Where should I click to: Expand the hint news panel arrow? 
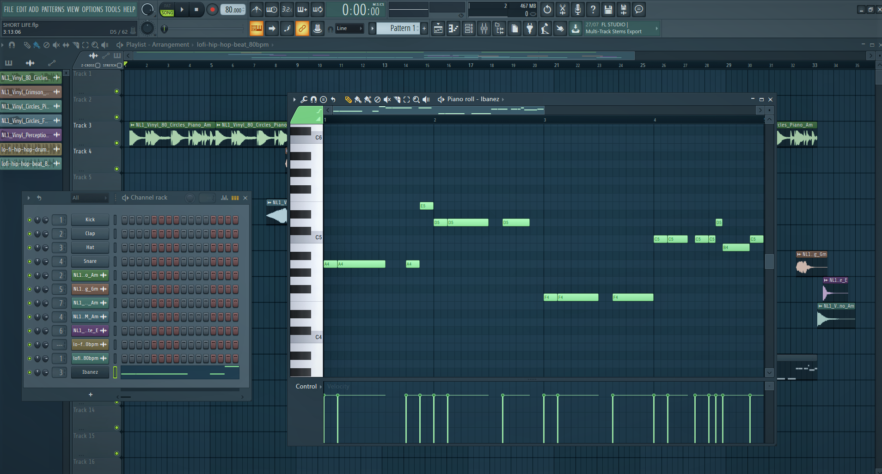656,29
